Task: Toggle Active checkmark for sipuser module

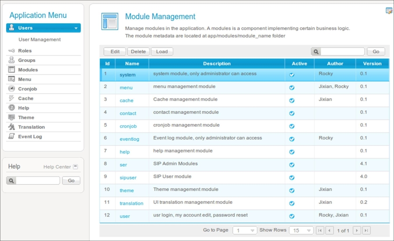Action: 292,178
